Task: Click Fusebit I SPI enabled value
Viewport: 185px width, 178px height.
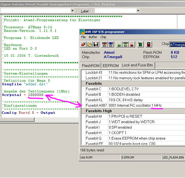Action: point(147,127)
